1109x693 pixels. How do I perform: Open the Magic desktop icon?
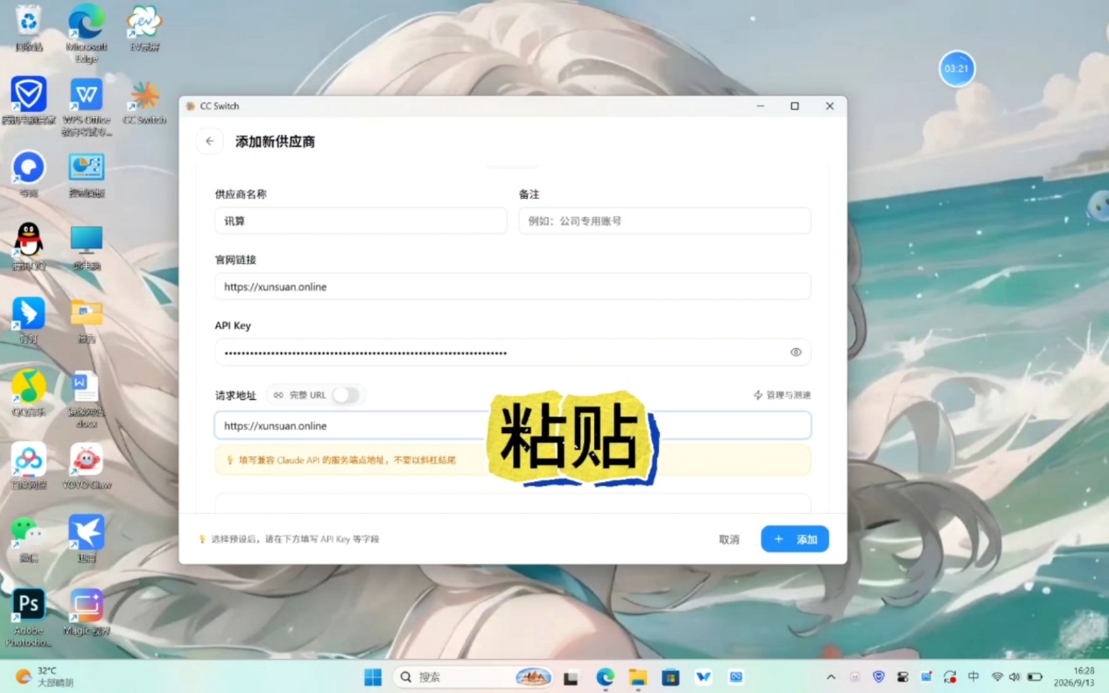point(86,612)
